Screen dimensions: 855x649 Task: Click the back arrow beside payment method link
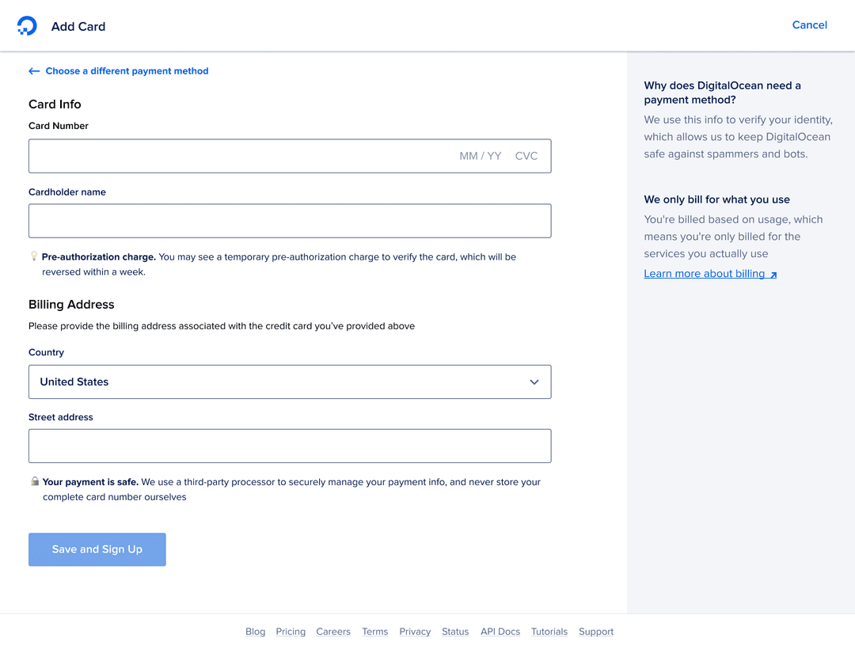pyautogui.click(x=34, y=70)
